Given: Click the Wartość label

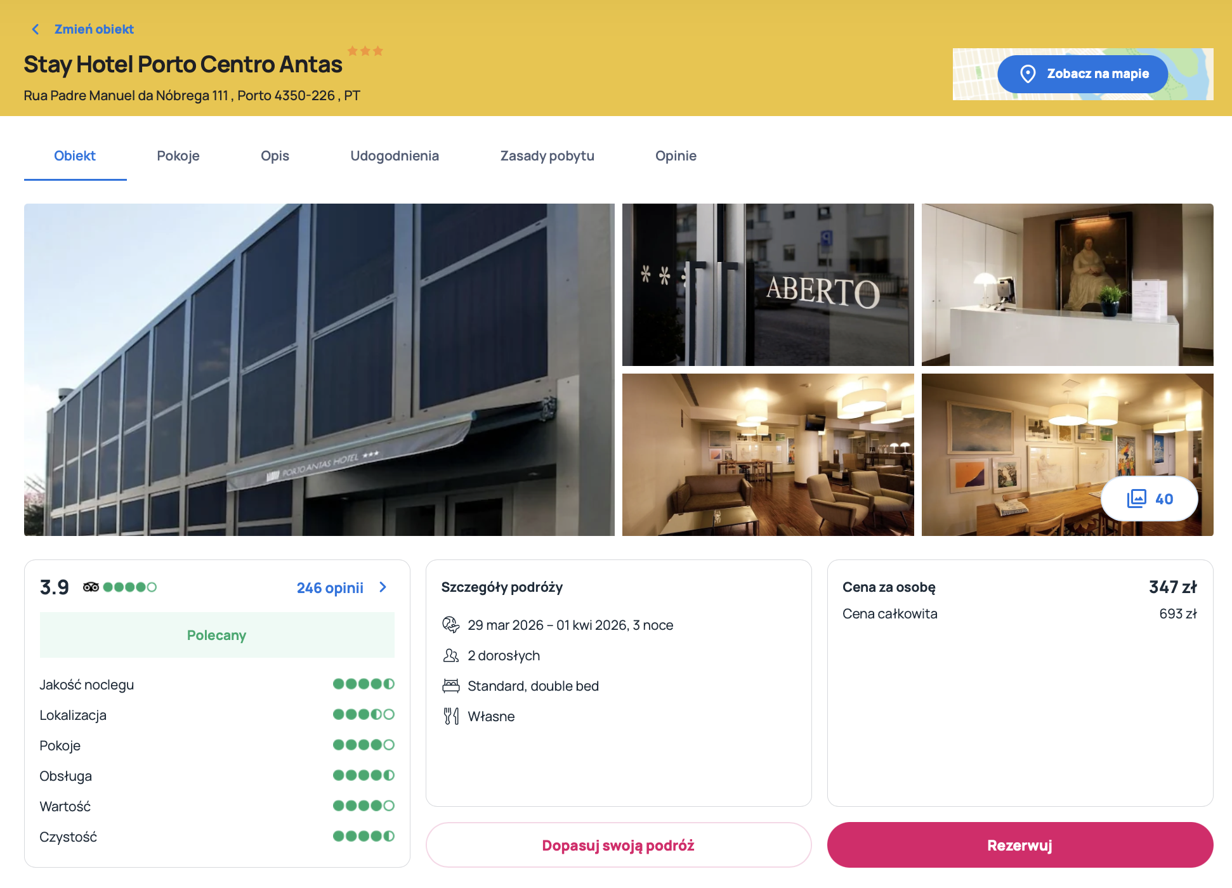Looking at the screenshot, I should (x=65, y=807).
